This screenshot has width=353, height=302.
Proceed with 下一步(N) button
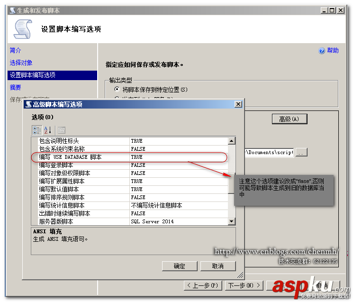[244, 285]
